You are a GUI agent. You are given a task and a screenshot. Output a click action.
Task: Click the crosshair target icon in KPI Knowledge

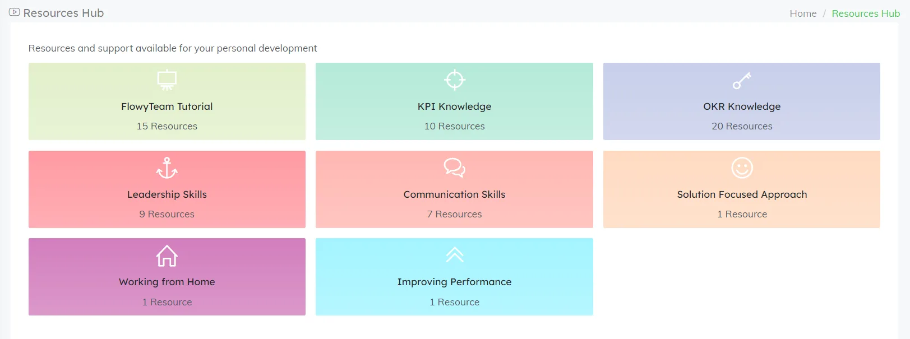point(455,80)
